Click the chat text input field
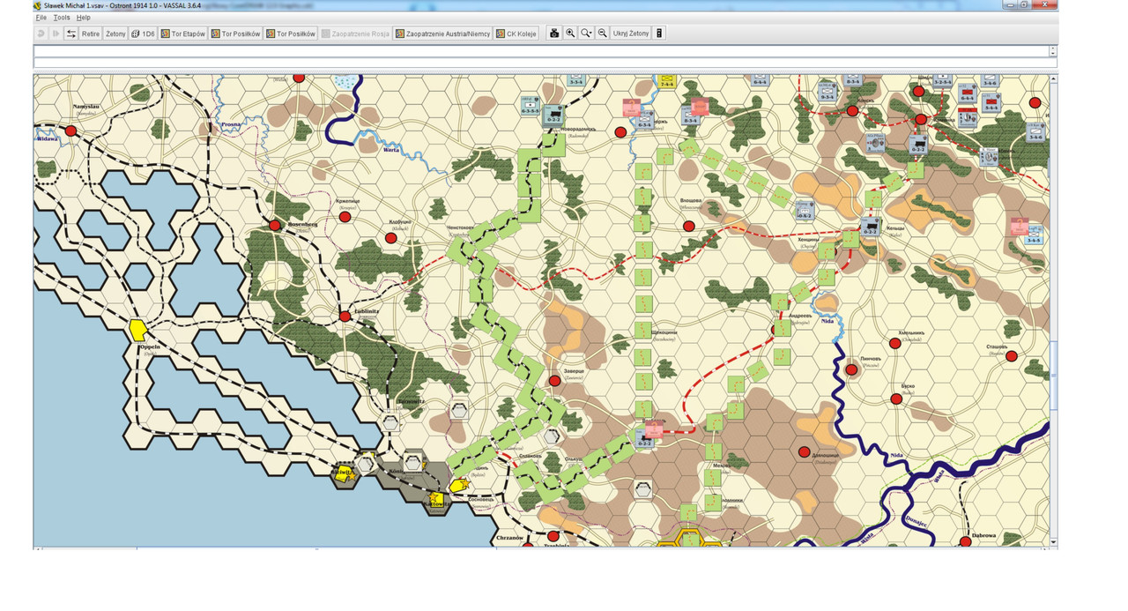This screenshot has width=1128, height=611. click(545, 63)
